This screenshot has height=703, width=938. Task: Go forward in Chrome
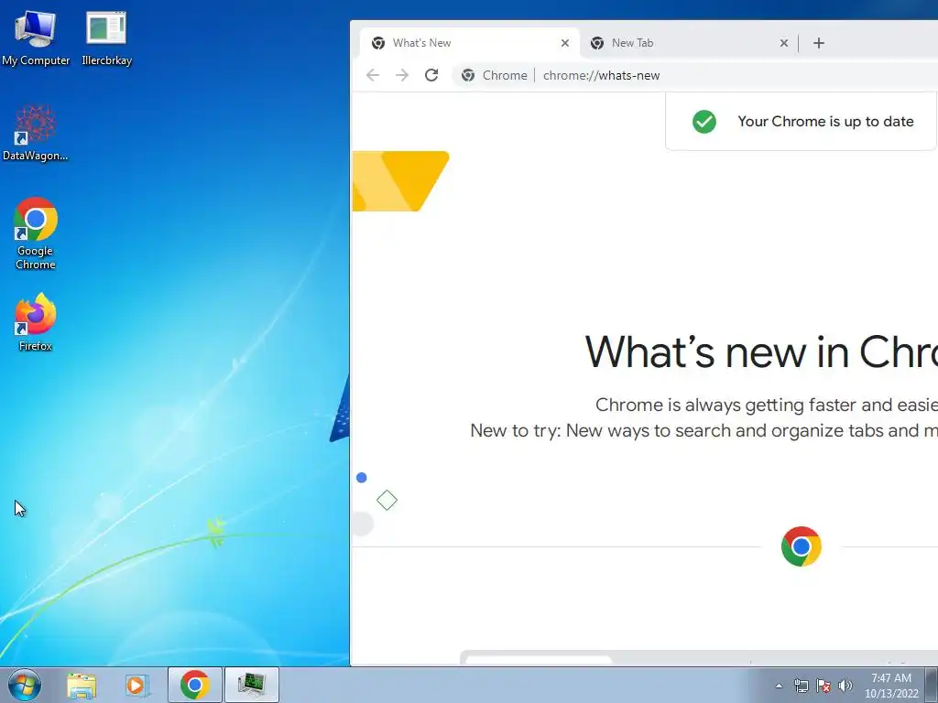402,75
